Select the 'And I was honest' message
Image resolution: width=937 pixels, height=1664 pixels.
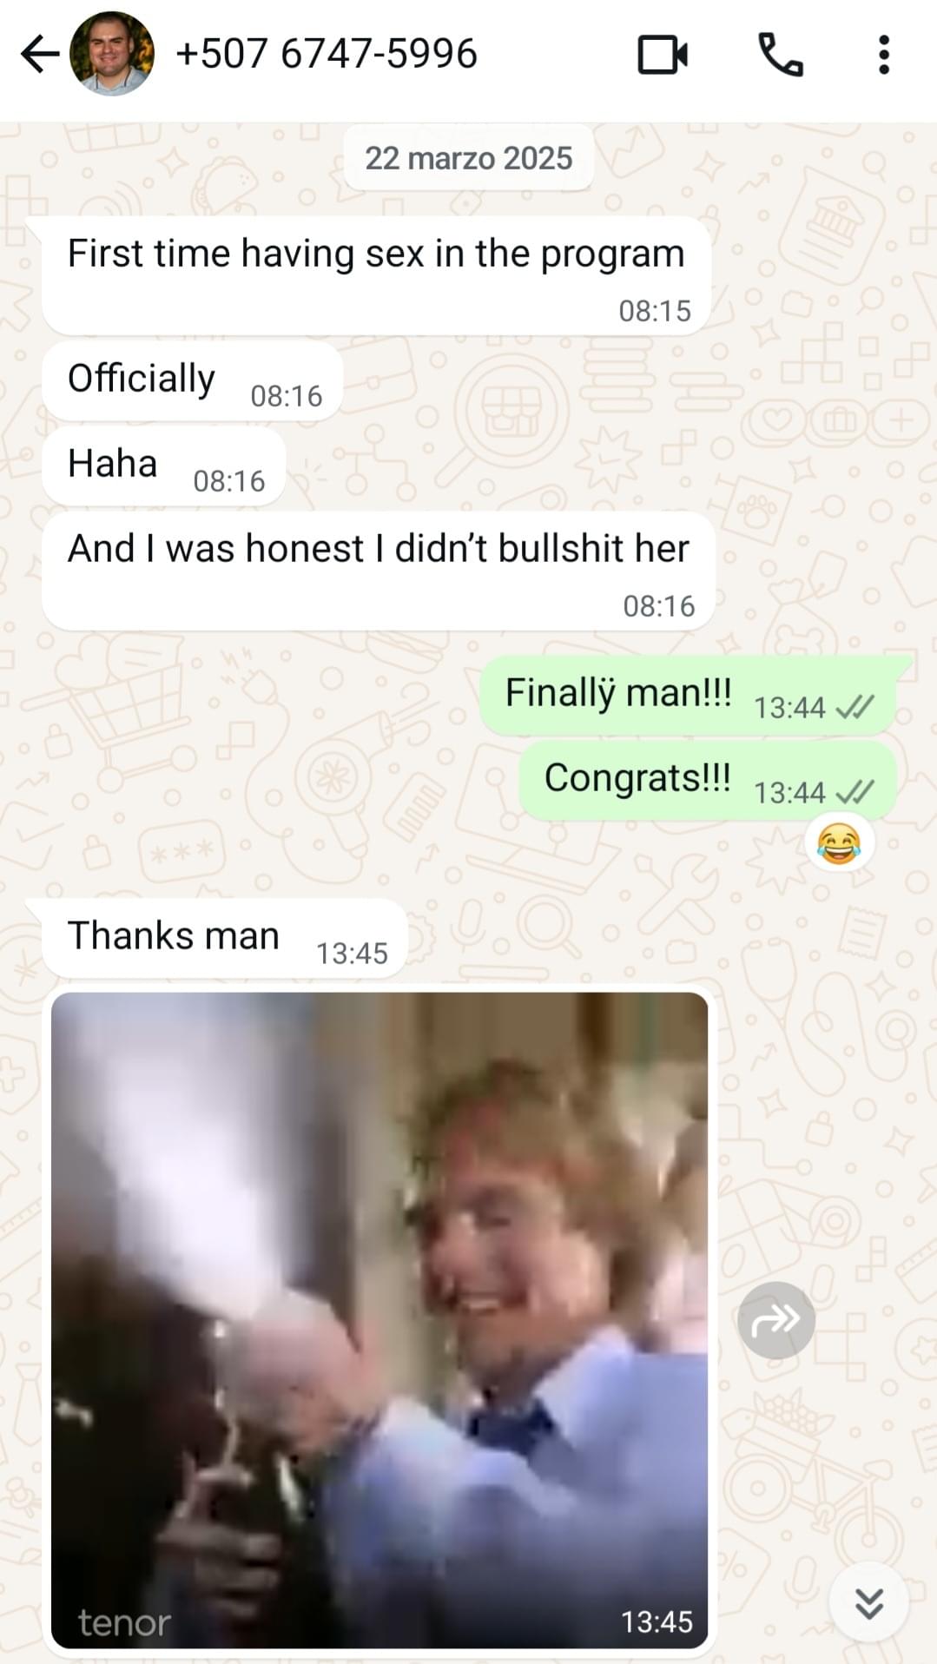379,571
